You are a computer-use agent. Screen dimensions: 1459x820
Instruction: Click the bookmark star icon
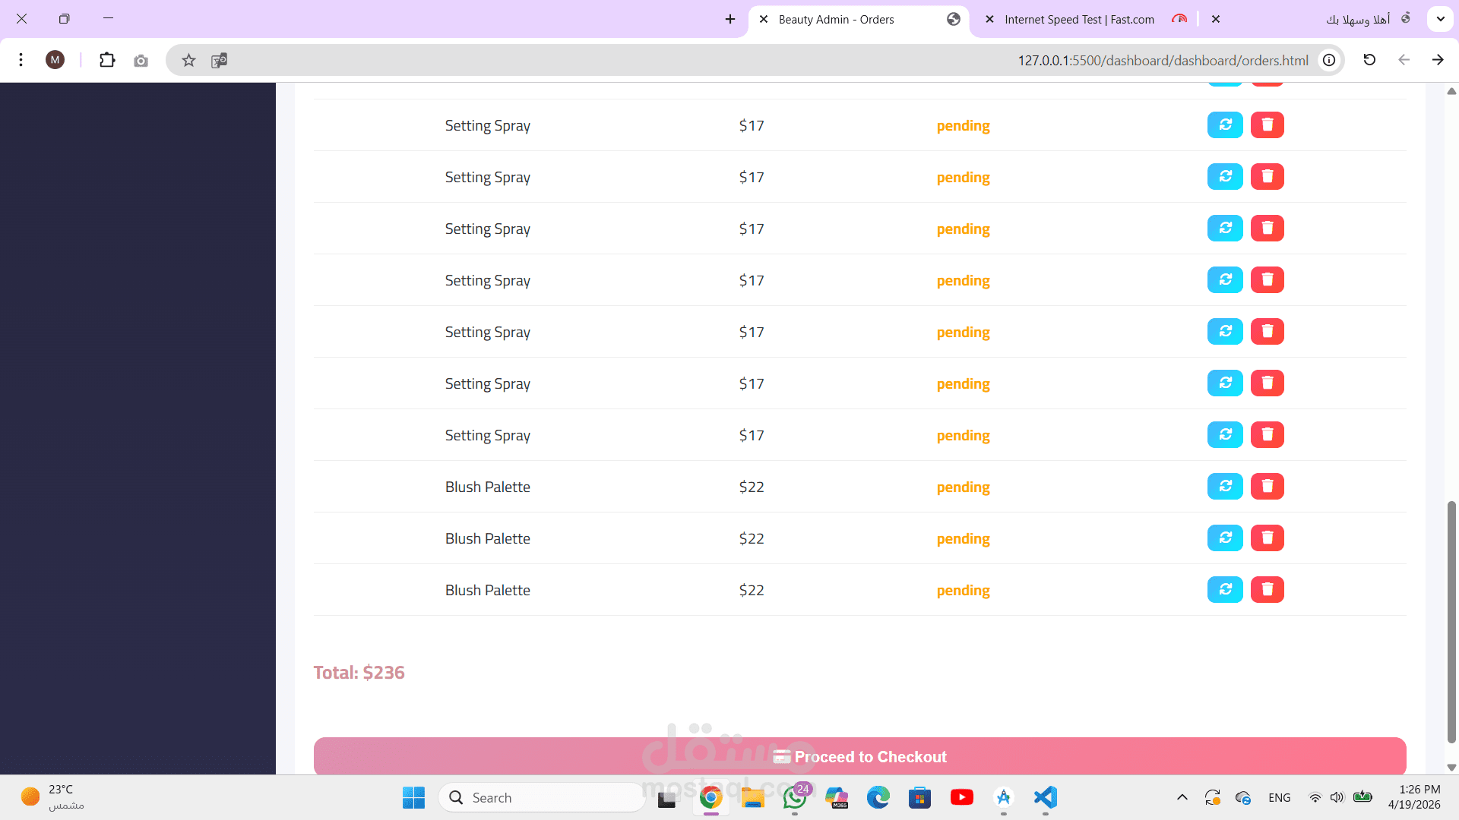click(188, 60)
